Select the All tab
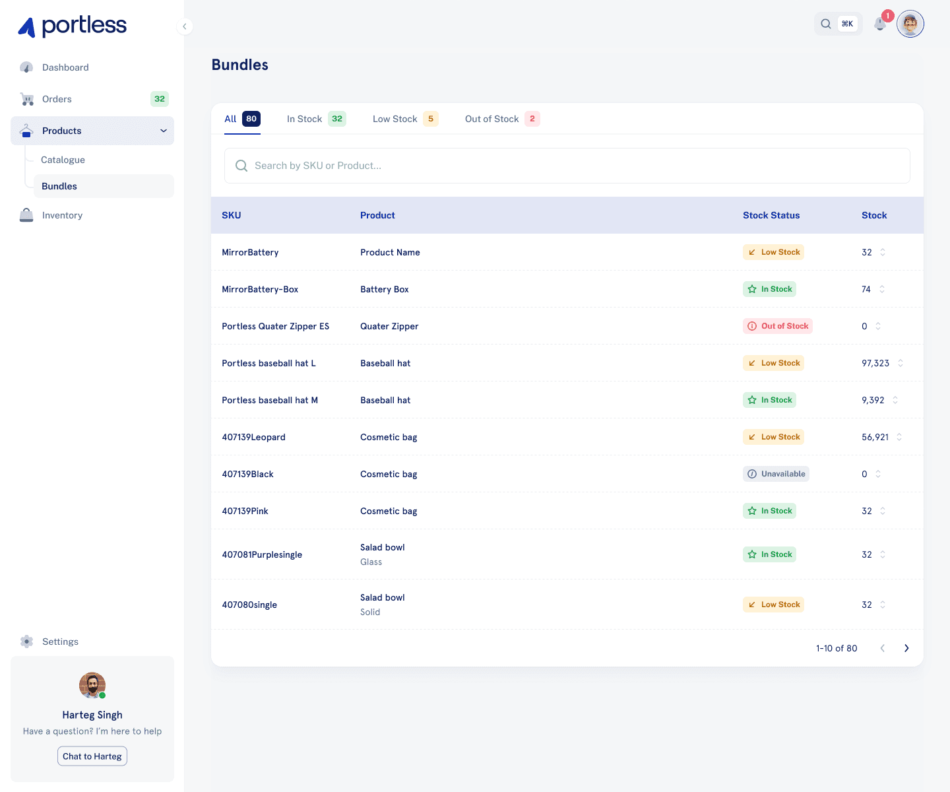This screenshot has width=950, height=792. 242,119
